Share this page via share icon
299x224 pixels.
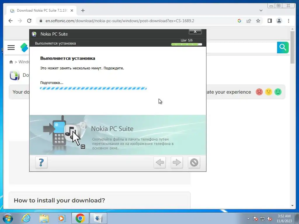249,21
